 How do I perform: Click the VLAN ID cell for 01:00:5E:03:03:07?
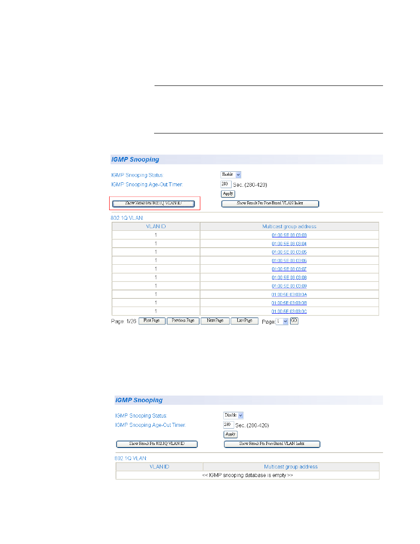coord(156,269)
